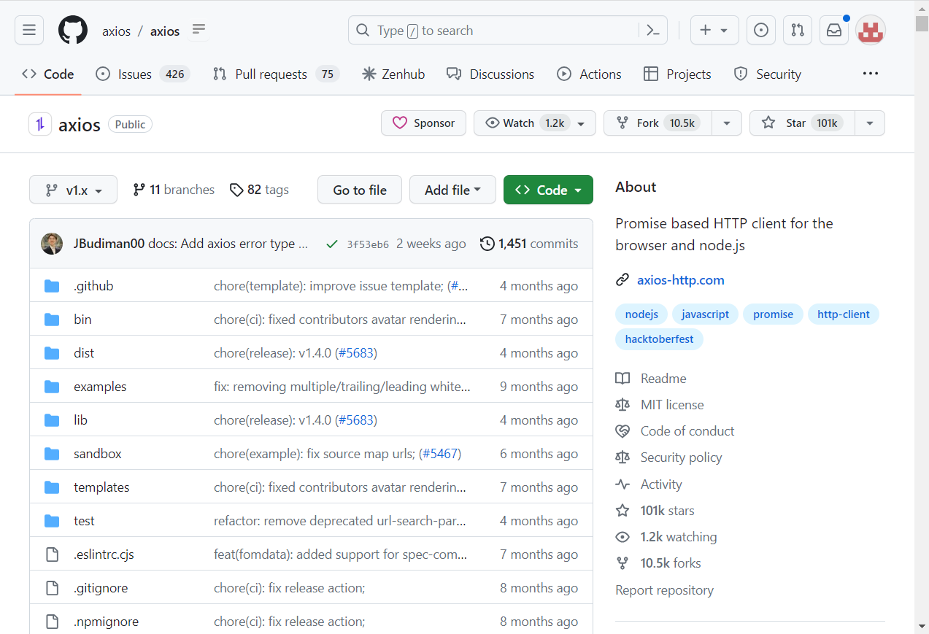Open the Actions tab
Viewport: 929px width, 634px height.
pyautogui.click(x=589, y=74)
